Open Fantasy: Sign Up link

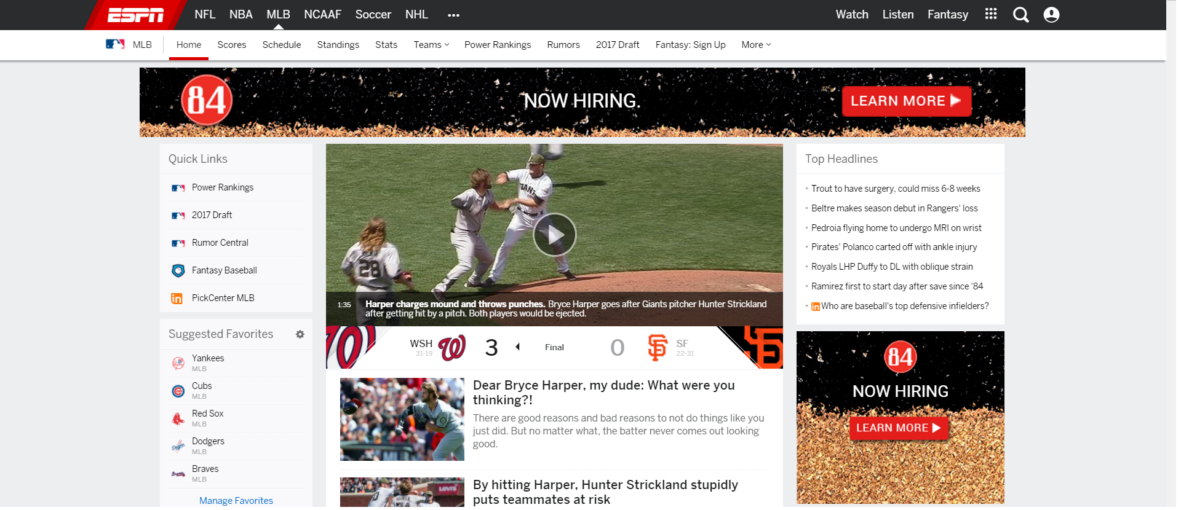(x=691, y=45)
